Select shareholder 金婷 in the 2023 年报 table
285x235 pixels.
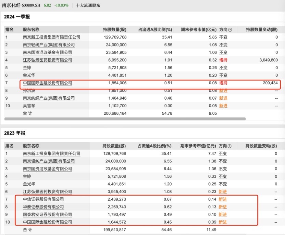(27, 176)
